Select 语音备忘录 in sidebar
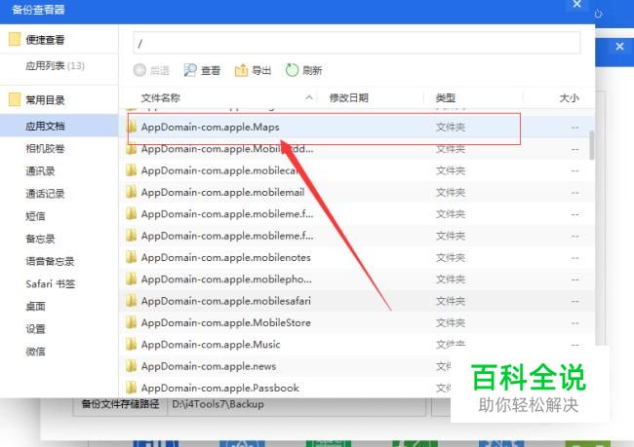This screenshot has width=634, height=447. coord(50,262)
